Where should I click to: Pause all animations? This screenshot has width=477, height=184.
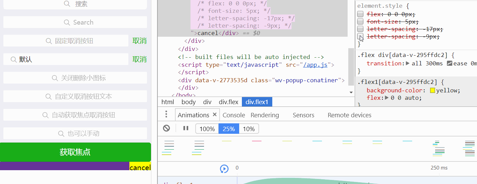186,128
